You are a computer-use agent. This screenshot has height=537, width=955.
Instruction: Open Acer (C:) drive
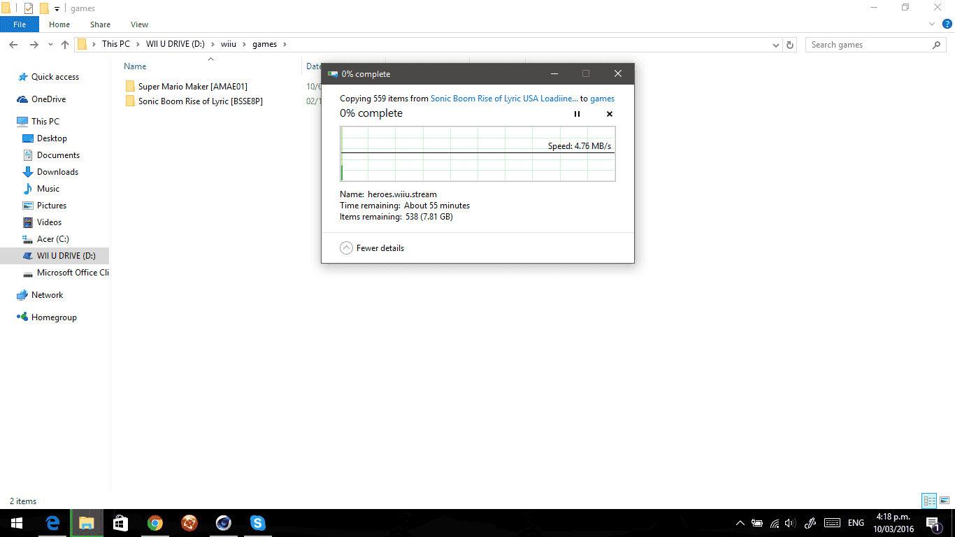(x=46, y=239)
